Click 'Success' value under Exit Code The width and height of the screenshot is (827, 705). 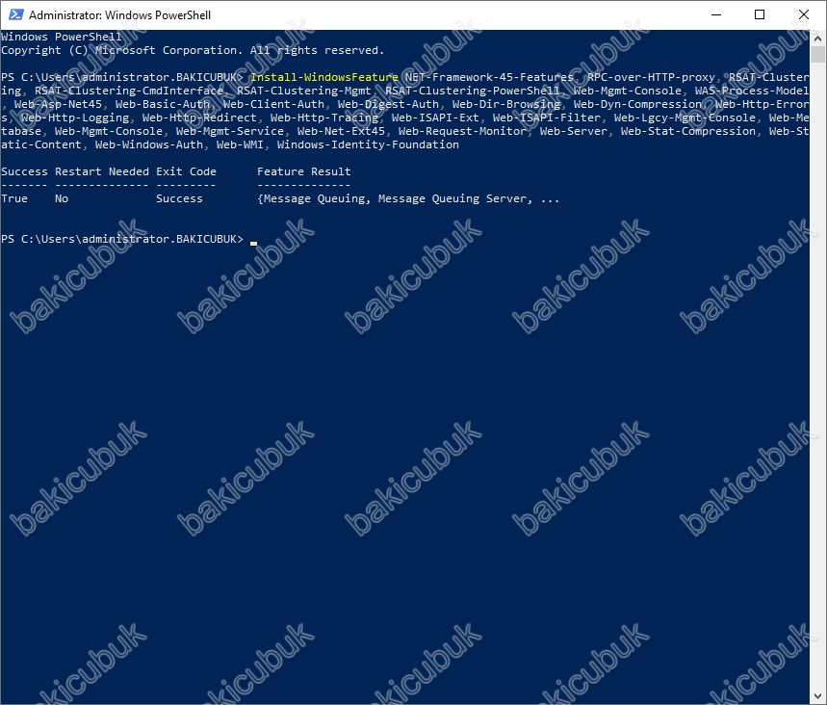point(179,198)
